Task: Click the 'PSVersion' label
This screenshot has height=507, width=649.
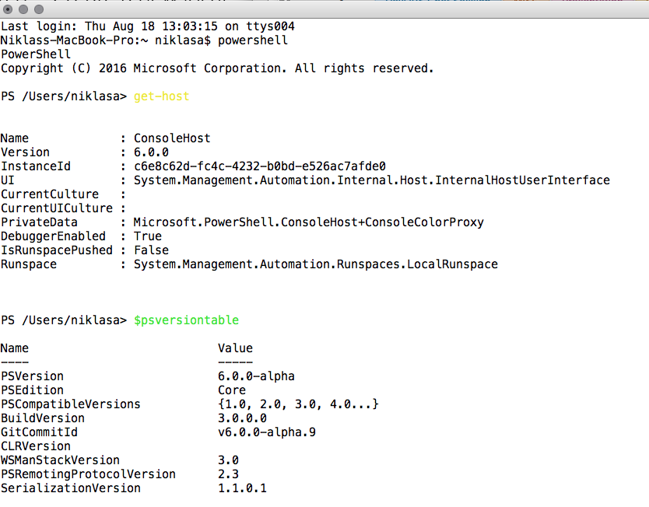Action: (32, 376)
